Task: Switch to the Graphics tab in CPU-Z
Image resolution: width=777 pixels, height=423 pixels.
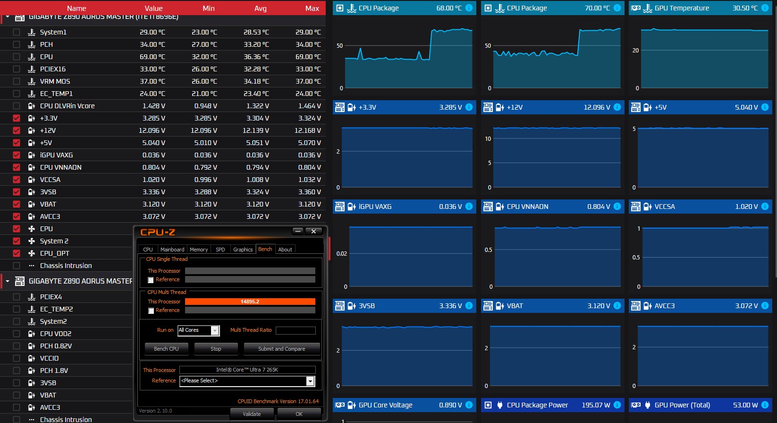Action: coord(243,250)
